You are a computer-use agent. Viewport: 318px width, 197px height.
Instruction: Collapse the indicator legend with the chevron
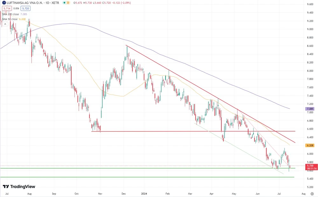pos(5,24)
